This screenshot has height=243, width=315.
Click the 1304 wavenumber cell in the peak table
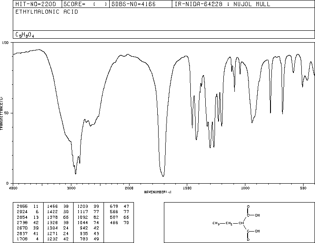52,228
